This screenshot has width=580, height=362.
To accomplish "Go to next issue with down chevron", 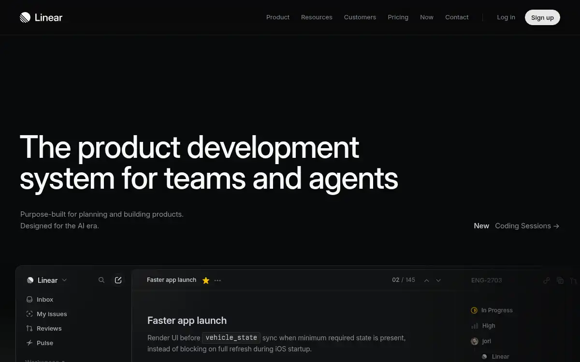I will click(x=438, y=280).
